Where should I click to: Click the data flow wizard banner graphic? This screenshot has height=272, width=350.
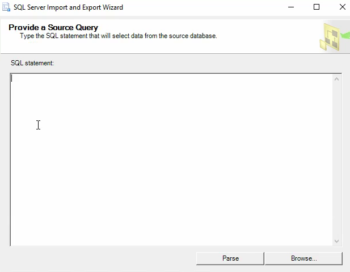(x=334, y=37)
